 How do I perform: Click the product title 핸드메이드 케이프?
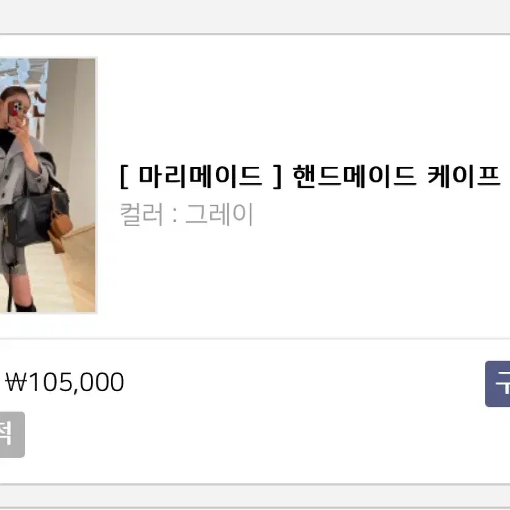[x=396, y=176]
